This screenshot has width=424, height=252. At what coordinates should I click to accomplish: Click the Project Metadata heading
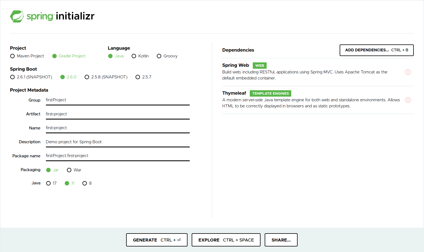(x=29, y=90)
